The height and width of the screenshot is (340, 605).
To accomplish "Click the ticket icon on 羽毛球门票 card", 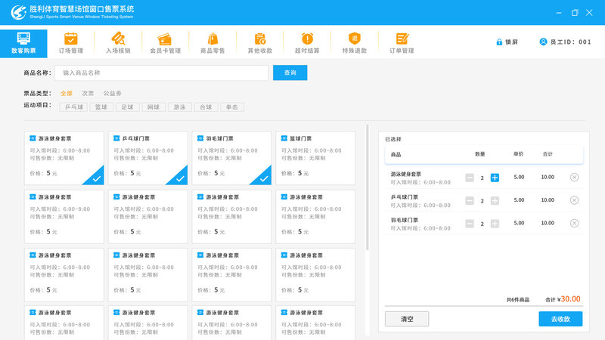I will pyautogui.click(x=200, y=138).
